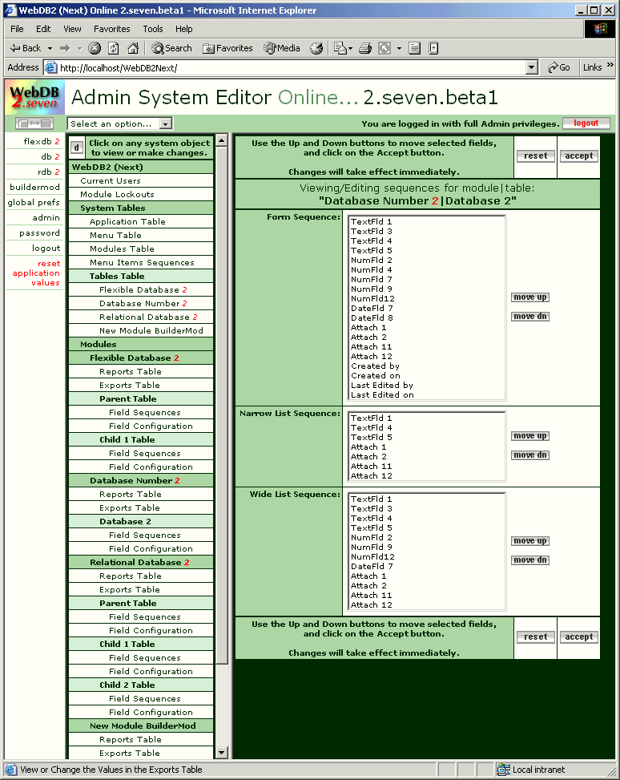Screen dimensions: 620x780
Task: Open the View menu
Action: click(72, 29)
